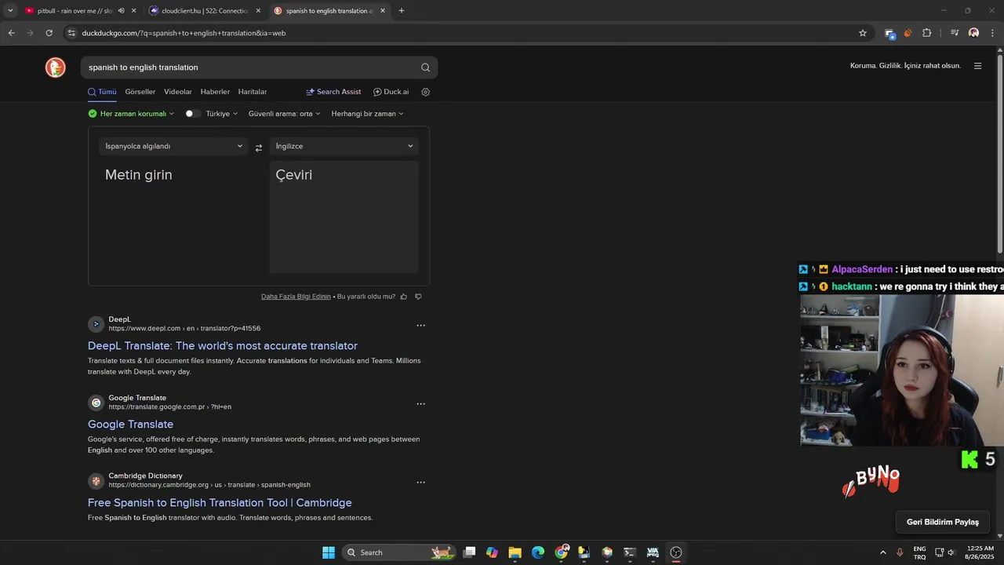
Task: Switch to Videolar tab
Action: pyautogui.click(x=178, y=92)
